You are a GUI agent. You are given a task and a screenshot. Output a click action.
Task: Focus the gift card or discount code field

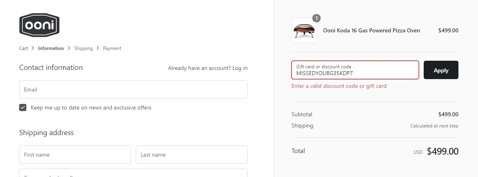click(355, 70)
